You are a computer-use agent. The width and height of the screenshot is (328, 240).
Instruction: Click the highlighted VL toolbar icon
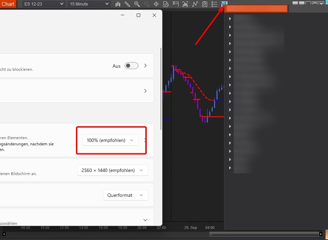click(224, 3)
